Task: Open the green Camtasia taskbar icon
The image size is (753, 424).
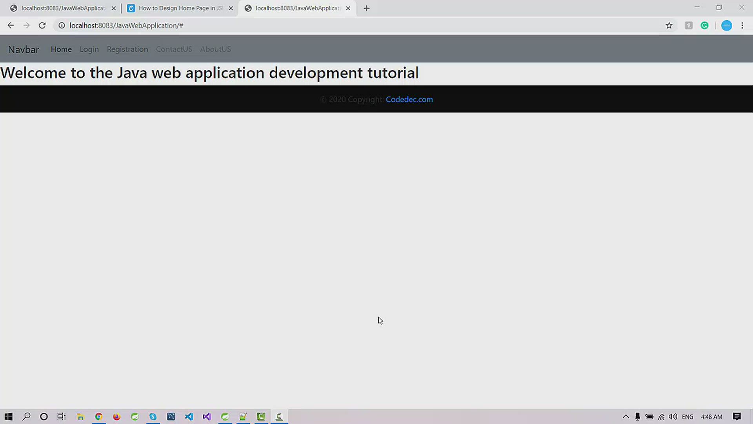Action: click(261, 417)
